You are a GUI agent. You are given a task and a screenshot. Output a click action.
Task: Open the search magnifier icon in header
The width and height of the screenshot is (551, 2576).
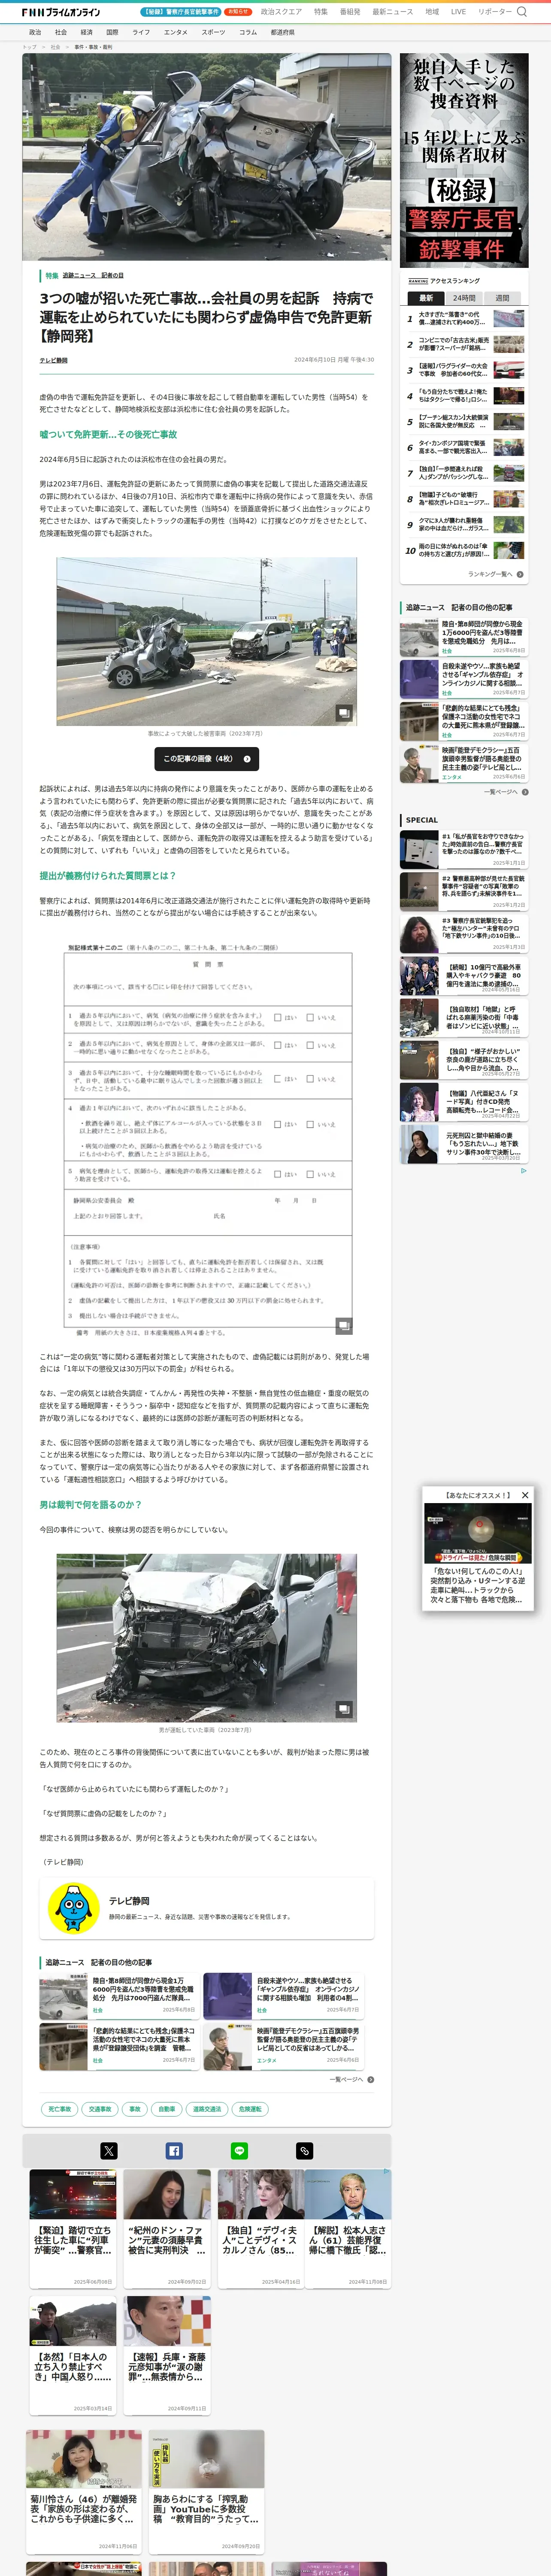click(x=521, y=12)
